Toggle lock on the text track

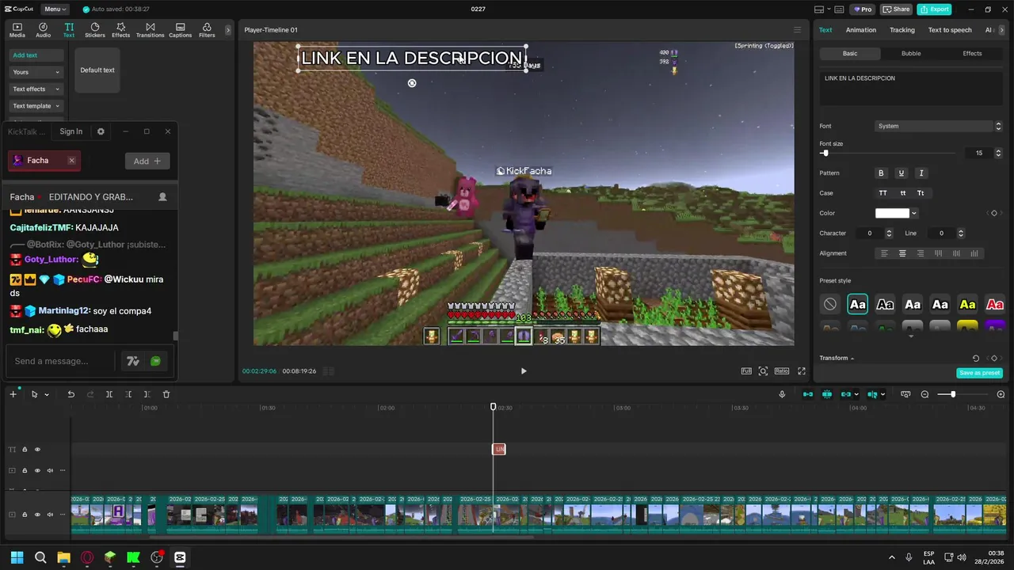point(25,450)
